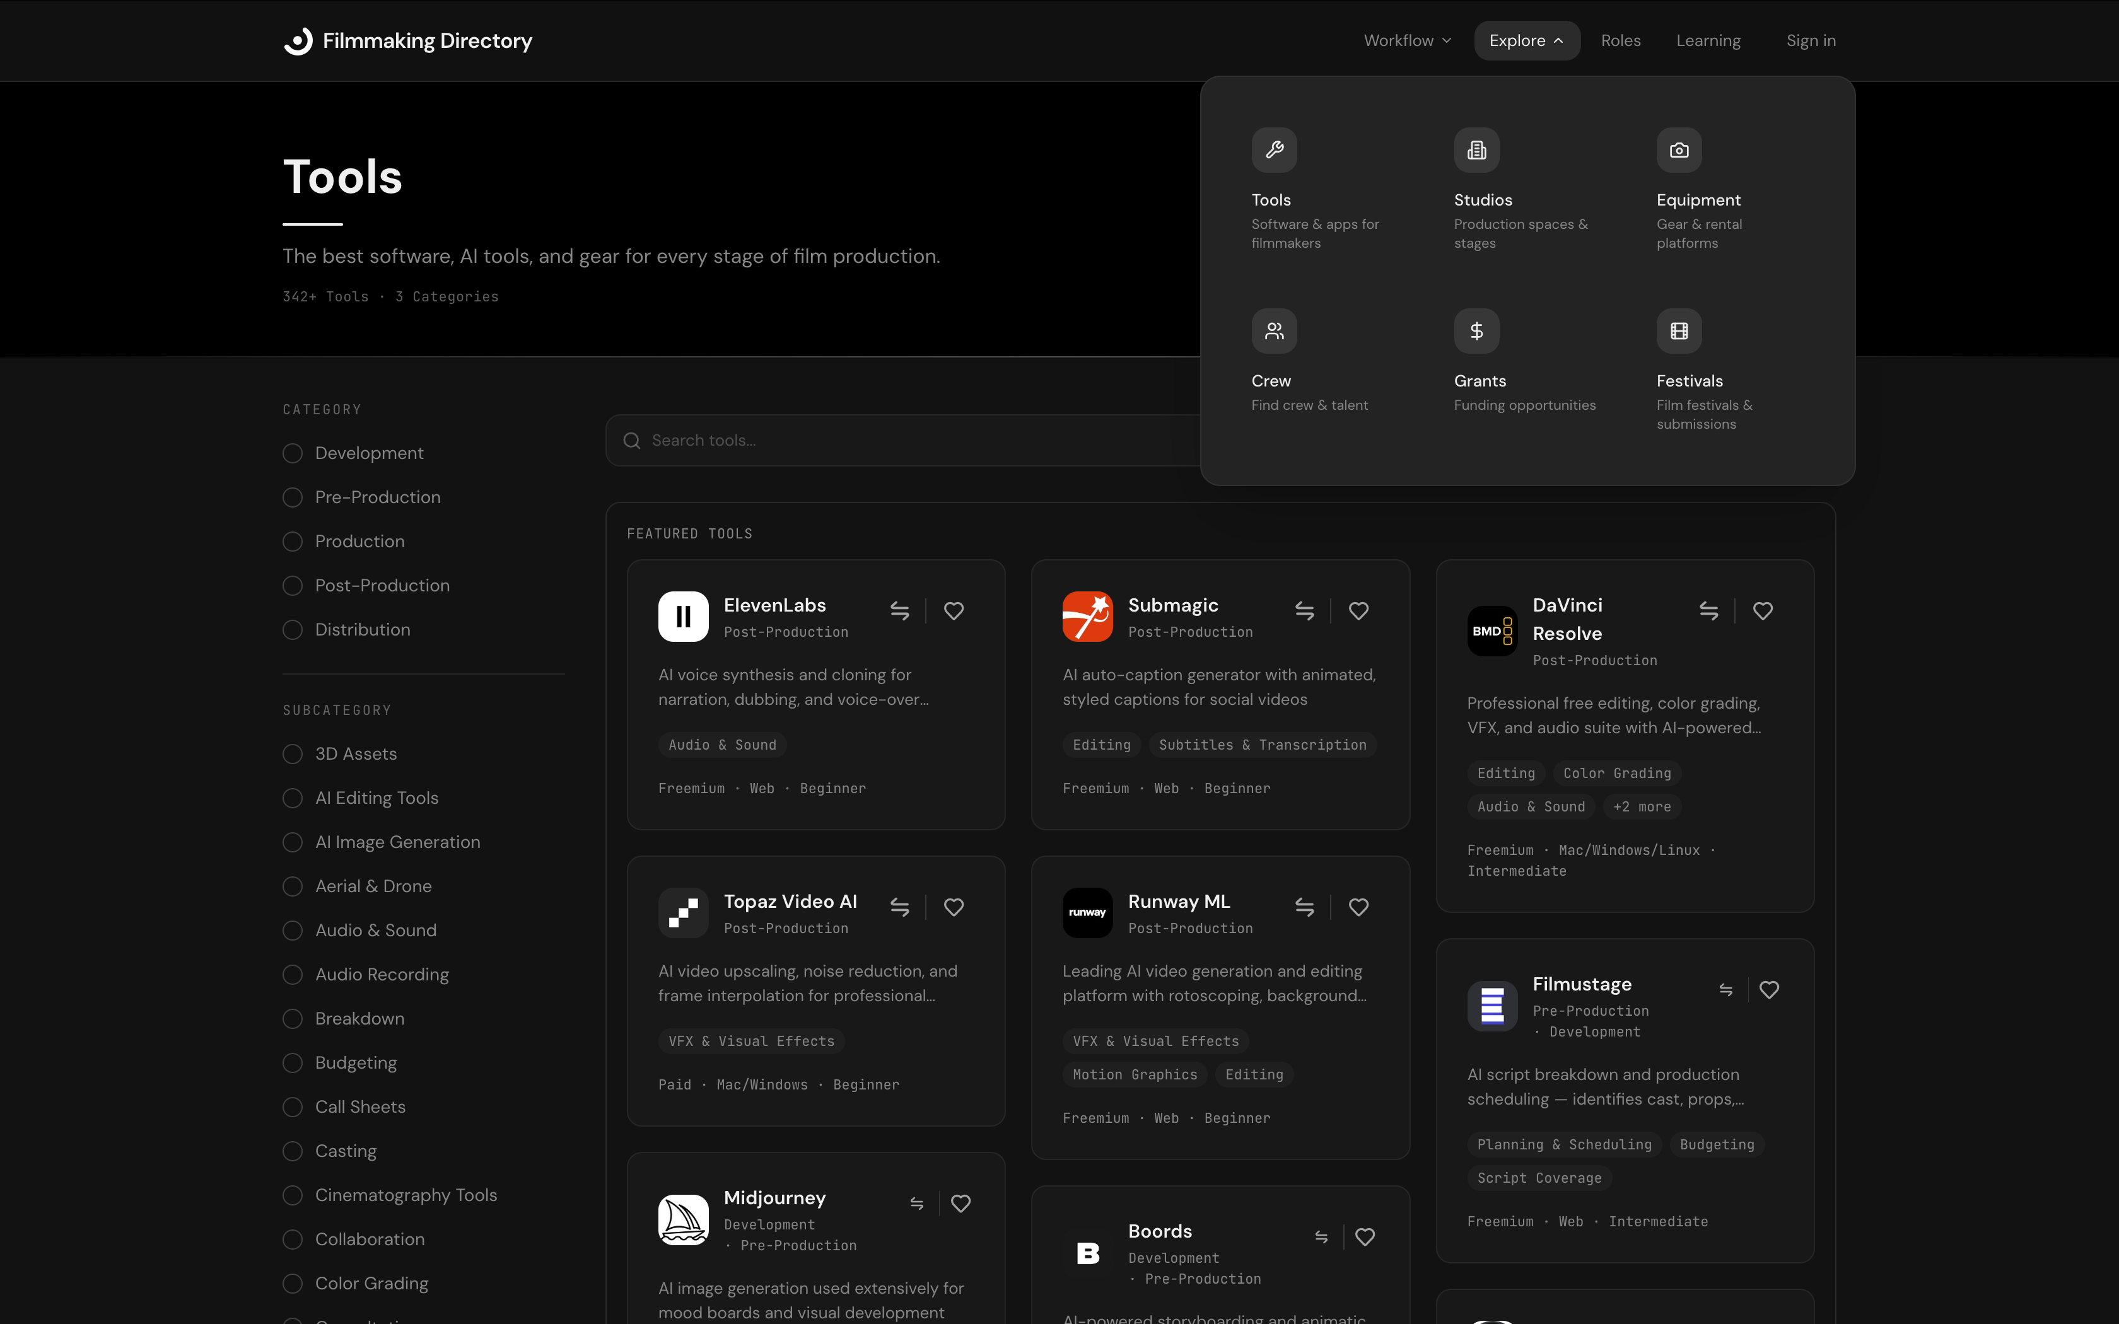Image resolution: width=2119 pixels, height=1324 pixels.
Task: Open the Roles nav item
Action: pos(1620,41)
